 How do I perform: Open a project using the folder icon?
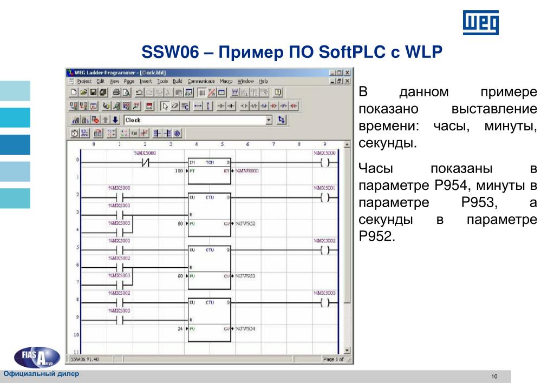pyautogui.click(x=84, y=92)
